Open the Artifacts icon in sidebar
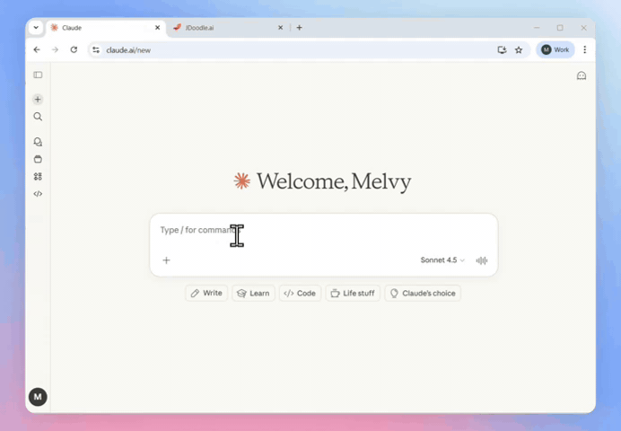This screenshot has height=431, width=621. (38, 177)
